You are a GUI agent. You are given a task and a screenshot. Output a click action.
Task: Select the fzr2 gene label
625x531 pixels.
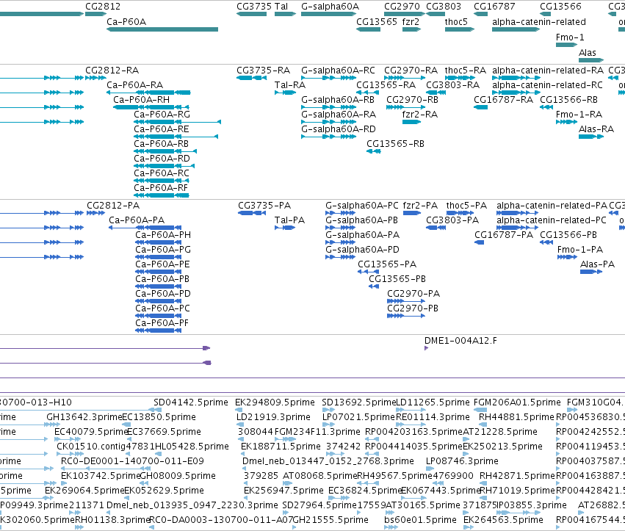pos(411,22)
